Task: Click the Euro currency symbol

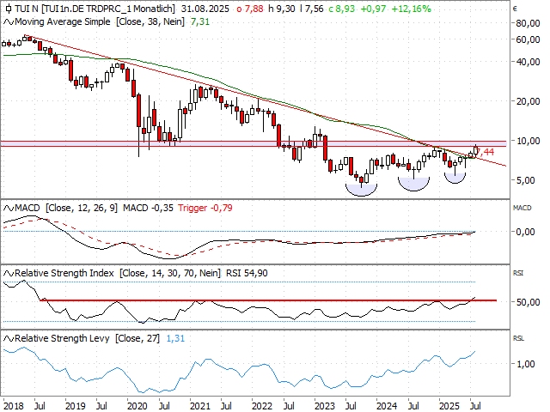Action: (x=515, y=9)
